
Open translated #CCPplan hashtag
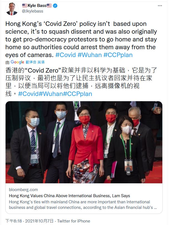click(78, 94)
